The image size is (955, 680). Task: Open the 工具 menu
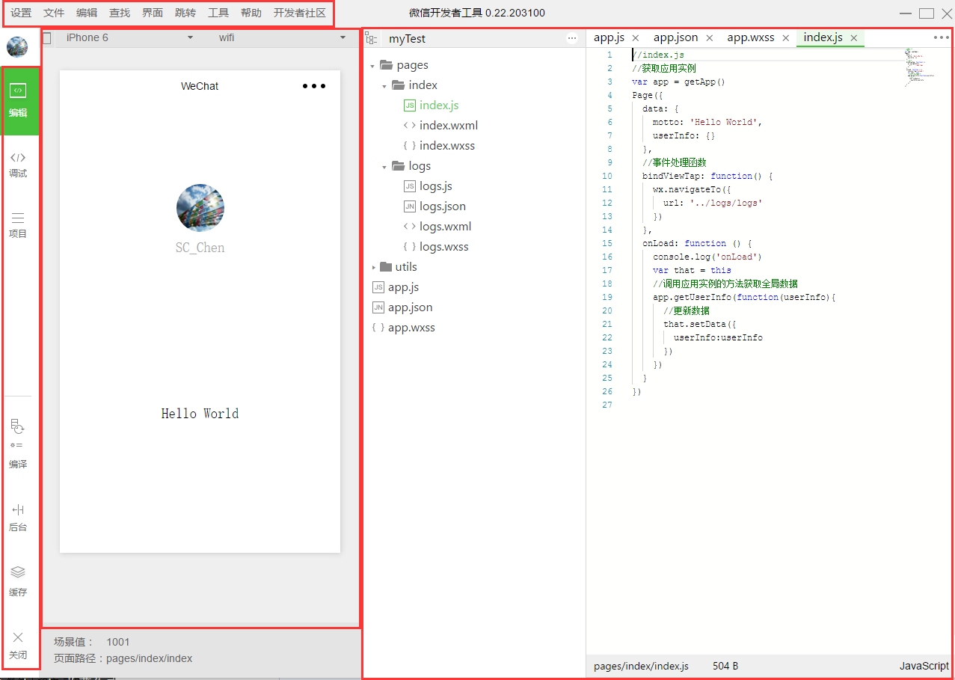(218, 13)
